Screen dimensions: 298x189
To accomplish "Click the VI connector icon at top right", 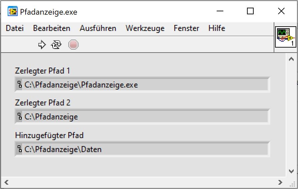I will click(x=285, y=38).
